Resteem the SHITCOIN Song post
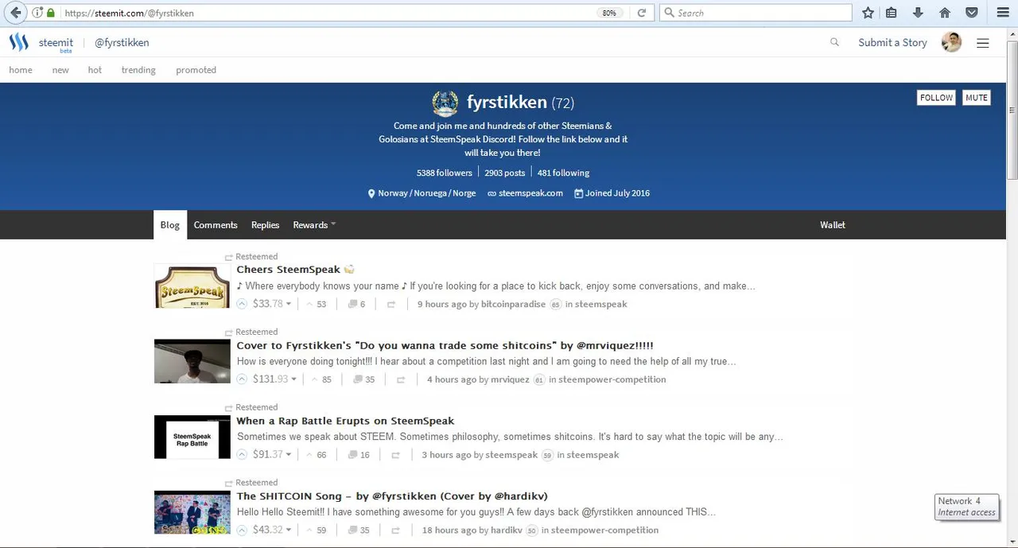1018x548 pixels. 396,531
